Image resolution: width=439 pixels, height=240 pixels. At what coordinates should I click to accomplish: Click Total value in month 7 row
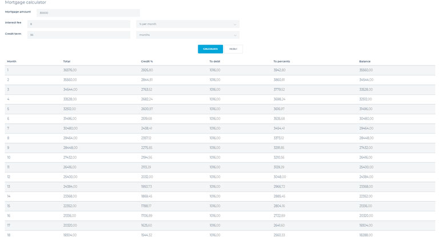pyautogui.click(x=70, y=128)
